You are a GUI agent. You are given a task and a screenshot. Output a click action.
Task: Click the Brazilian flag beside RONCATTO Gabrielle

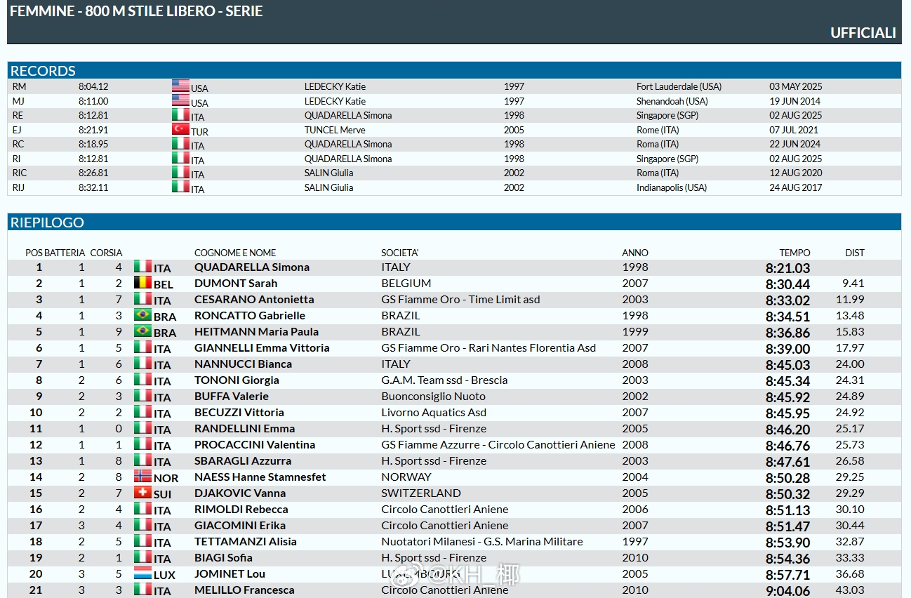pyautogui.click(x=142, y=315)
